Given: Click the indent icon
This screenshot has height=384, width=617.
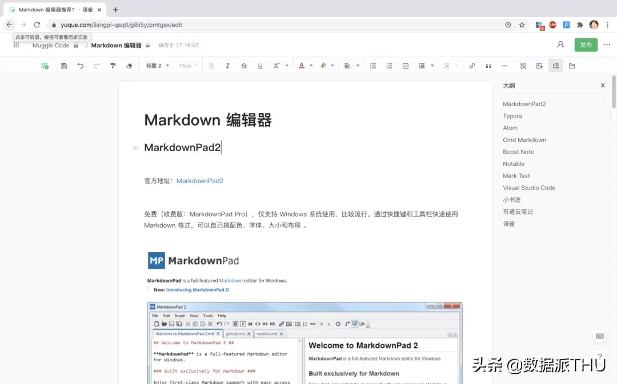Looking at the screenshot, I should coord(422,66).
